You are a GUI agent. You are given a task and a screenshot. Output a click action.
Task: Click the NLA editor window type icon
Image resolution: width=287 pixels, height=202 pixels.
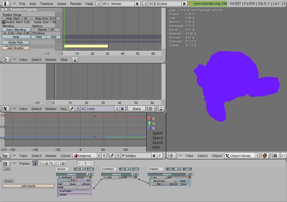pyautogui.click(x=6, y=60)
